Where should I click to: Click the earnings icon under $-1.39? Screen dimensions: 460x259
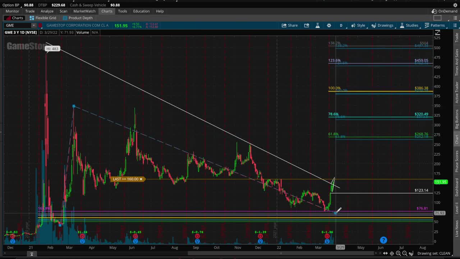coord(260,236)
